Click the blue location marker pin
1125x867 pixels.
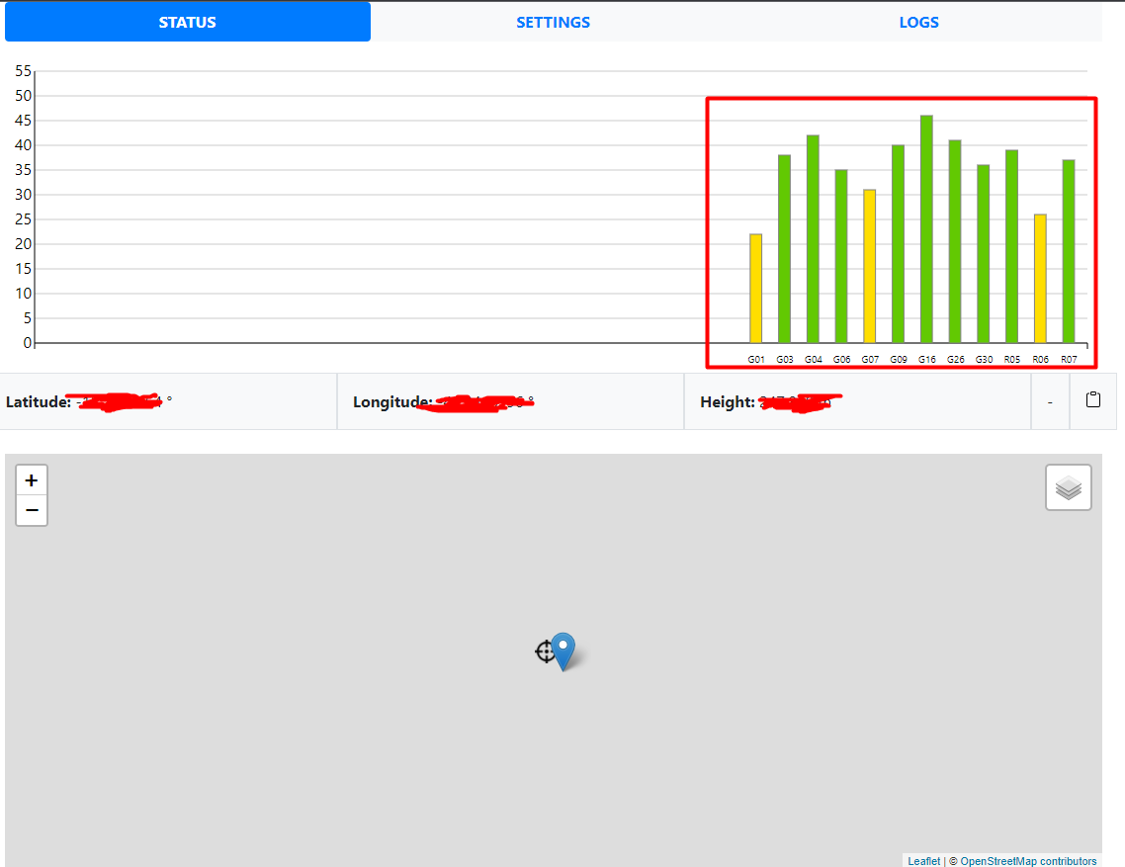coord(563,650)
